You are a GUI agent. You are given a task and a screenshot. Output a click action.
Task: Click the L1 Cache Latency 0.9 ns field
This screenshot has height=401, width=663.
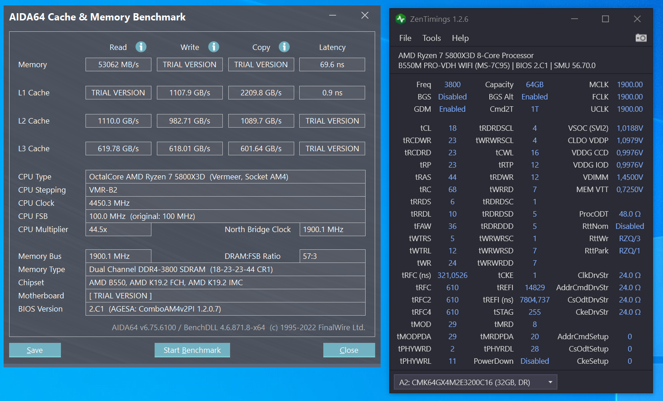(x=332, y=93)
